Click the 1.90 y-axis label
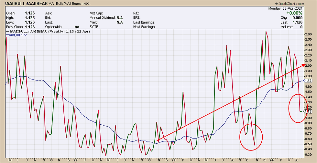Viewport: 317px width, 163px height. [x=308, y=71]
